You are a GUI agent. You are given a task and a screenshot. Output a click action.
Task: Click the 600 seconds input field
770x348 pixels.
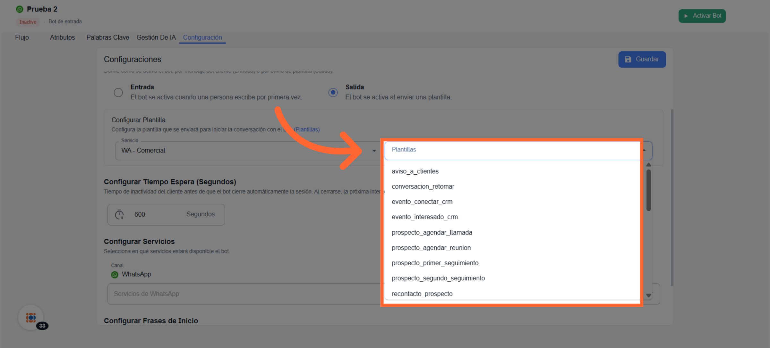pyautogui.click(x=154, y=214)
